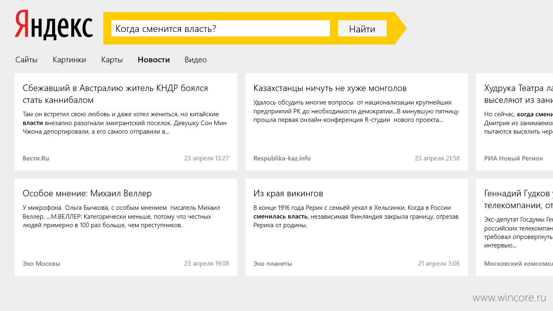The width and height of the screenshot is (553, 311).
Task: Click timestamp 23 апреля 19:08
Action: point(206,264)
